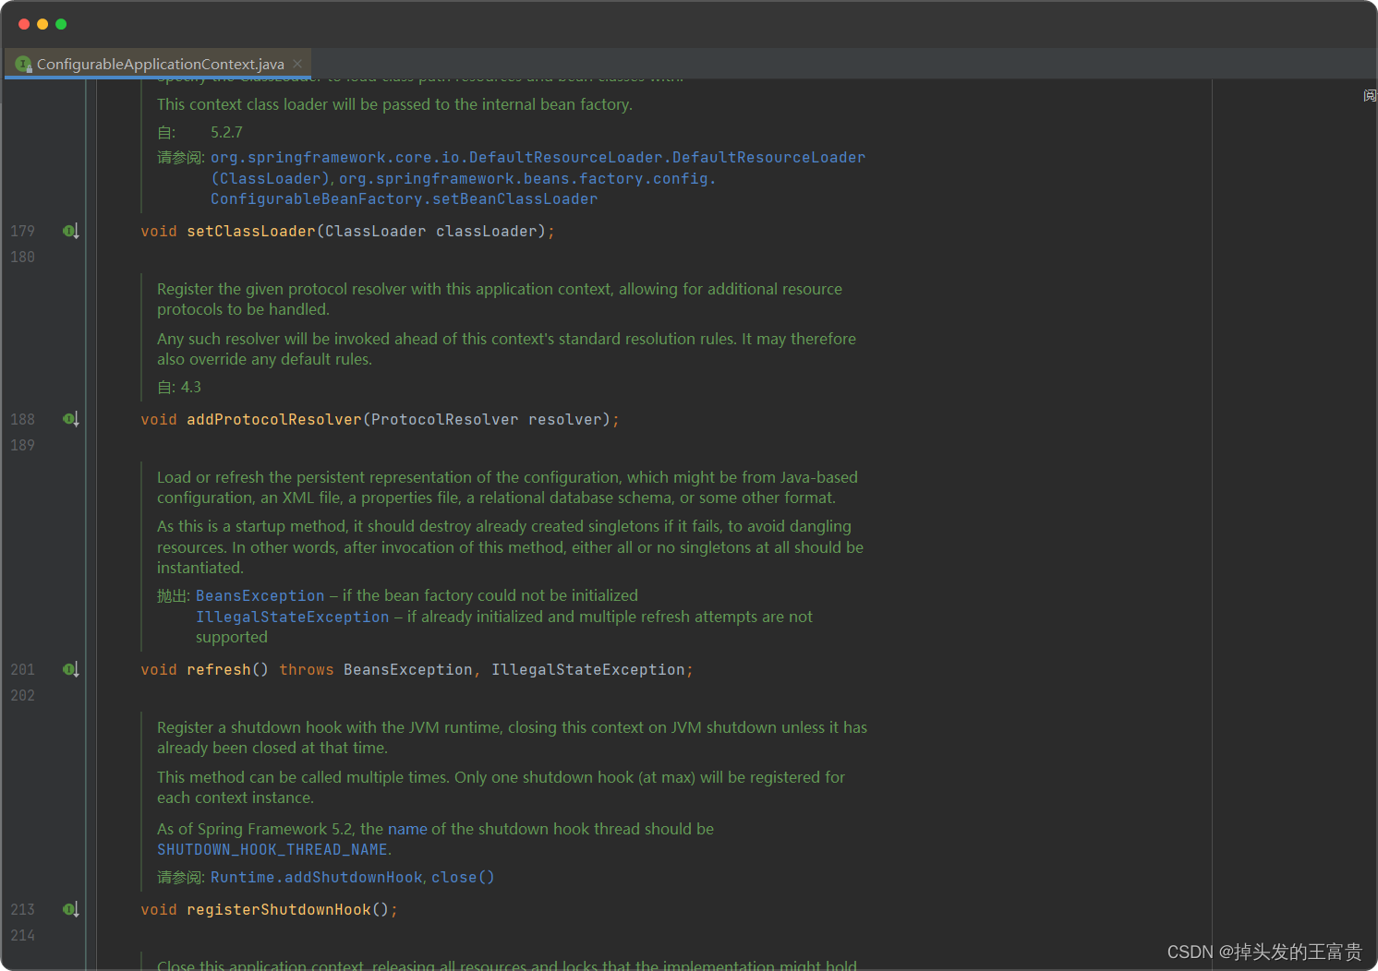The height and width of the screenshot is (971, 1378).
Task: Click line number 189 in gutter
Action: [22, 445]
